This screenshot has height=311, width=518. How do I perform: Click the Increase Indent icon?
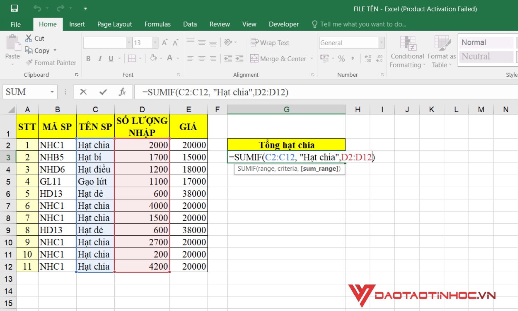click(239, 58)
